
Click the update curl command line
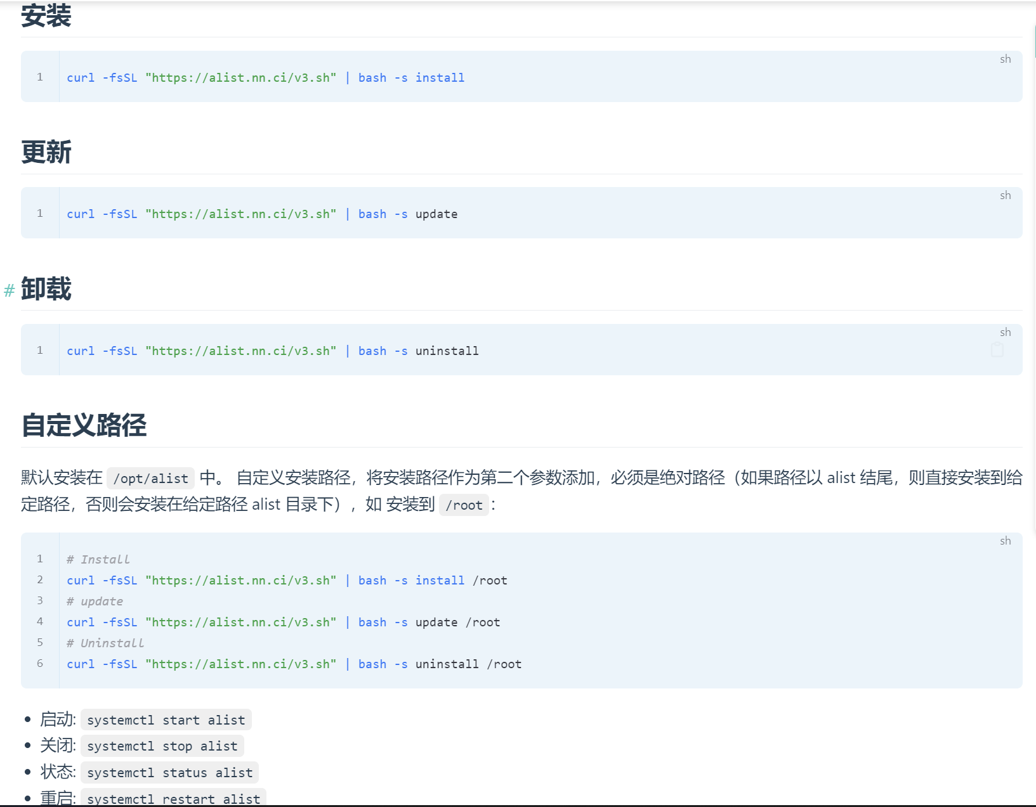tap(262, 214)
